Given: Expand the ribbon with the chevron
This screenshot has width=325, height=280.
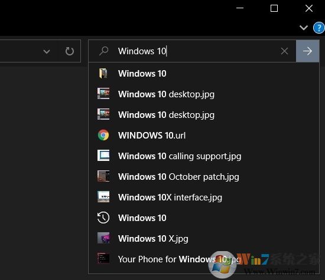Looking at the screenshot, I should point(304,28).
